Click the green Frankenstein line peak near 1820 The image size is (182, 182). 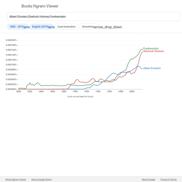coord(30,83)
